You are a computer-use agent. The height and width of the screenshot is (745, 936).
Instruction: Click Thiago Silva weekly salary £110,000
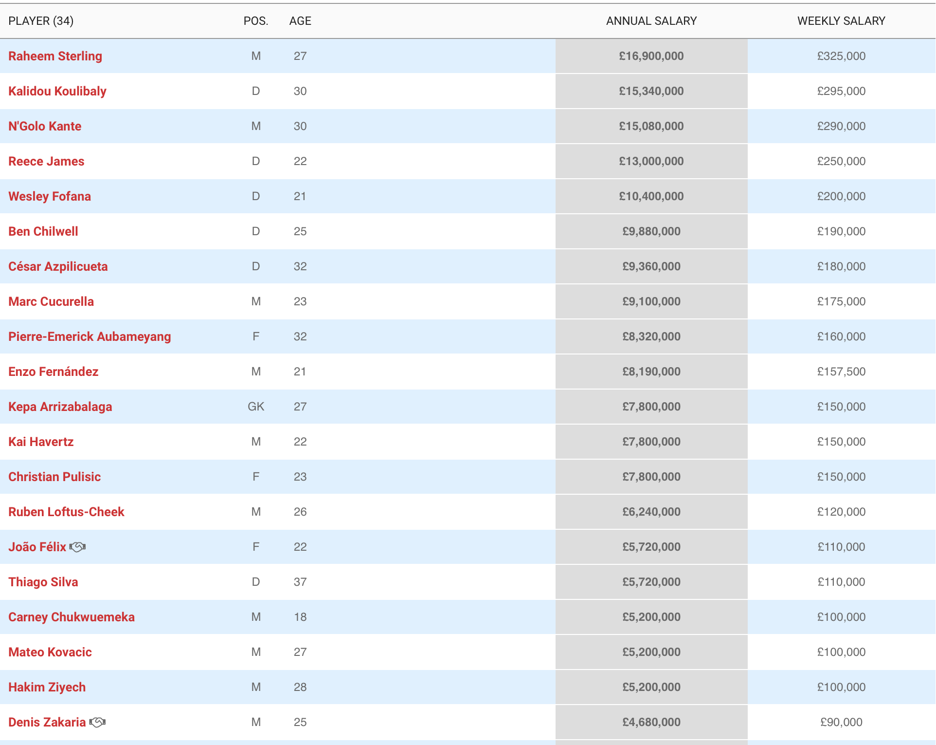pos(841,582)
